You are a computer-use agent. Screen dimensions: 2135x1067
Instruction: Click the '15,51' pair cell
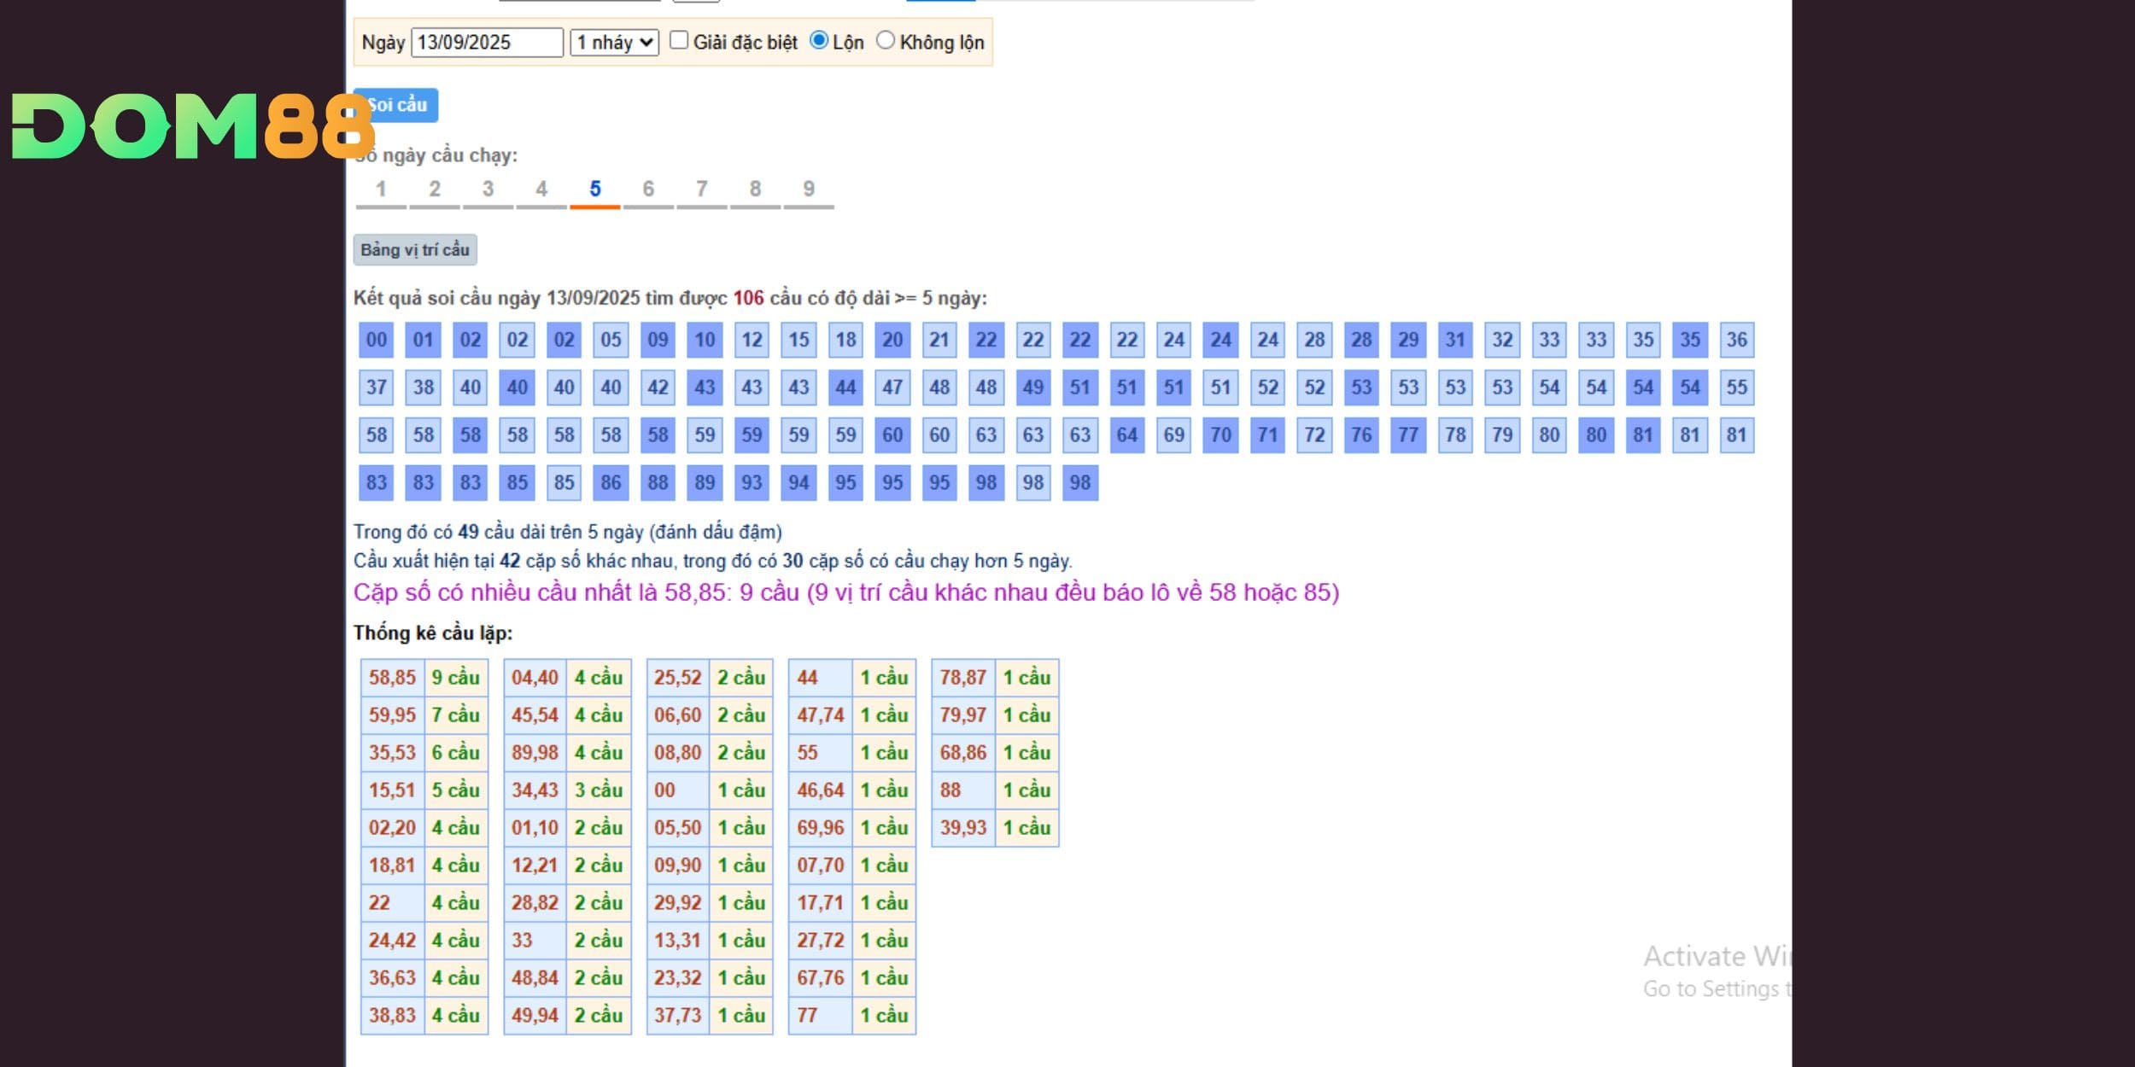(393, 790)
